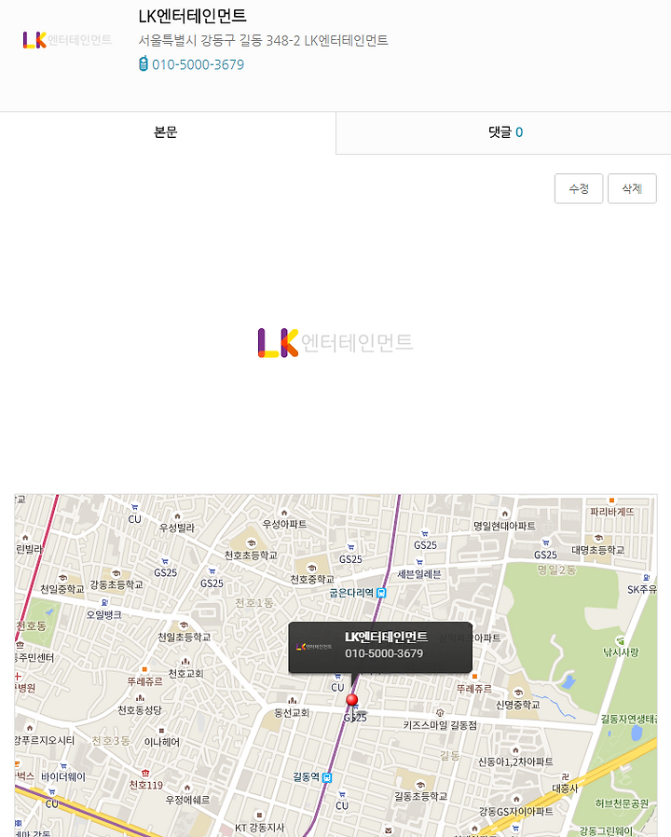Click the 길동초등학교 school icon
Image resolution: width=671 pixels, height=837 pixels.
click(420, 785)
